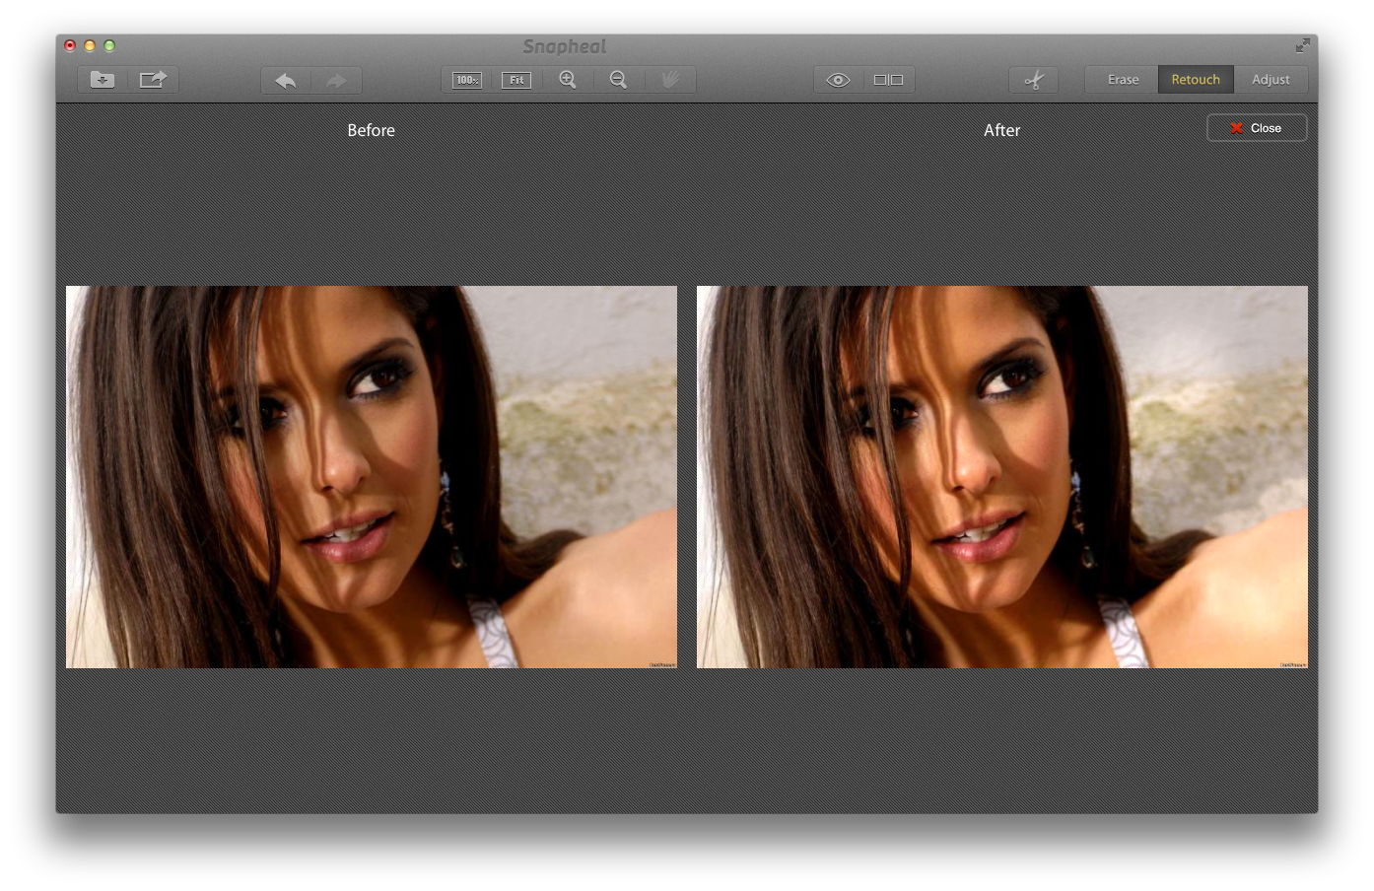Set zoom to 100% actual size
The image size is (1374, 891).
coord(466,80)
